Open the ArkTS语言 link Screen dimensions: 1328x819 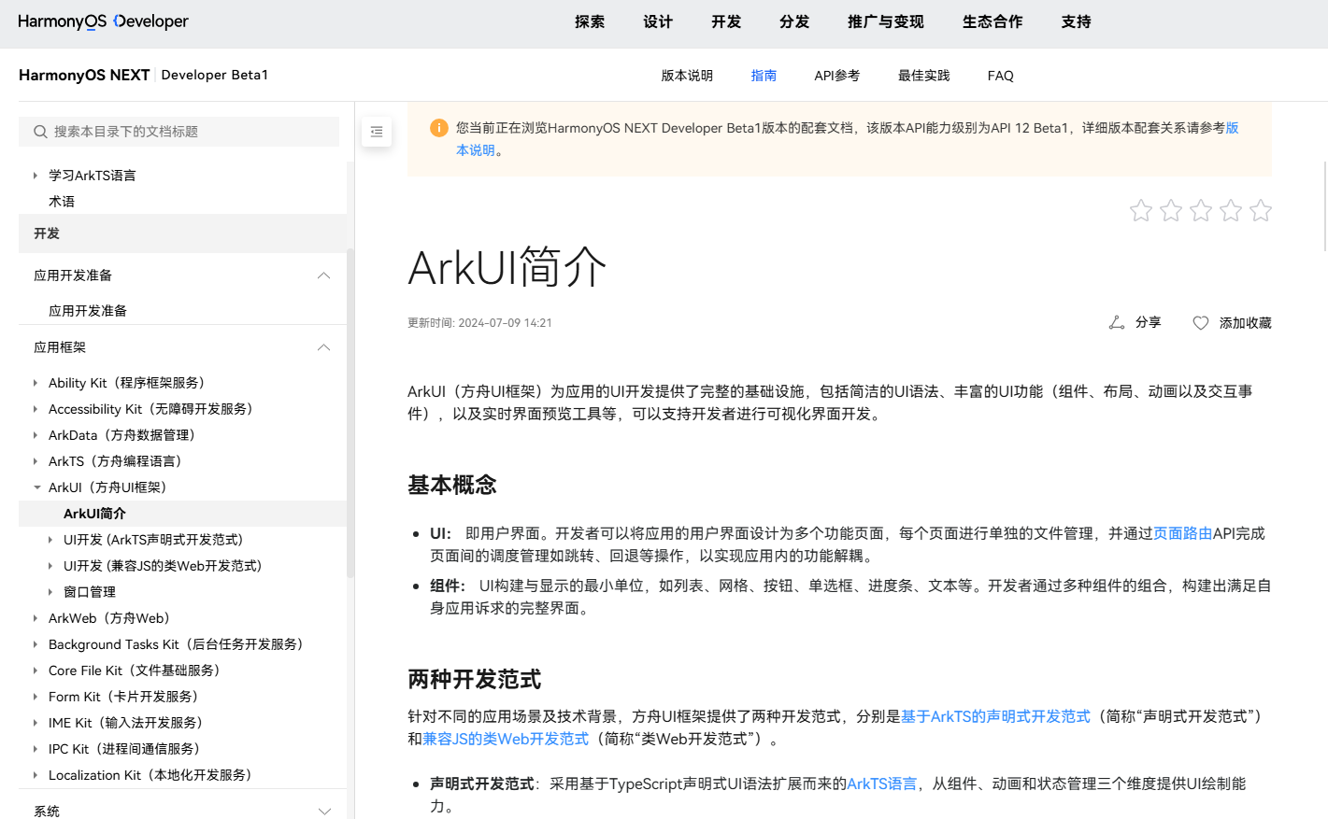point(881,784)
